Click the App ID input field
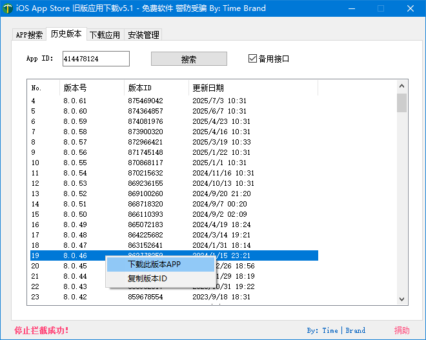The image size is (426, 340). [x=96, y=59]
